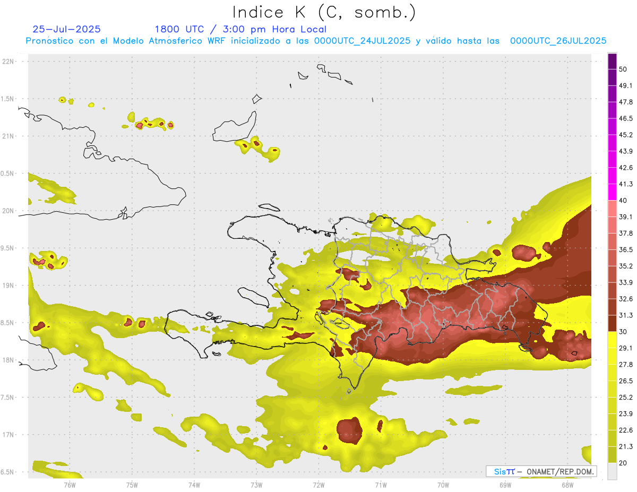Click the magenta color bar segment between 40 and 41.3

click(x=612, y=192)
